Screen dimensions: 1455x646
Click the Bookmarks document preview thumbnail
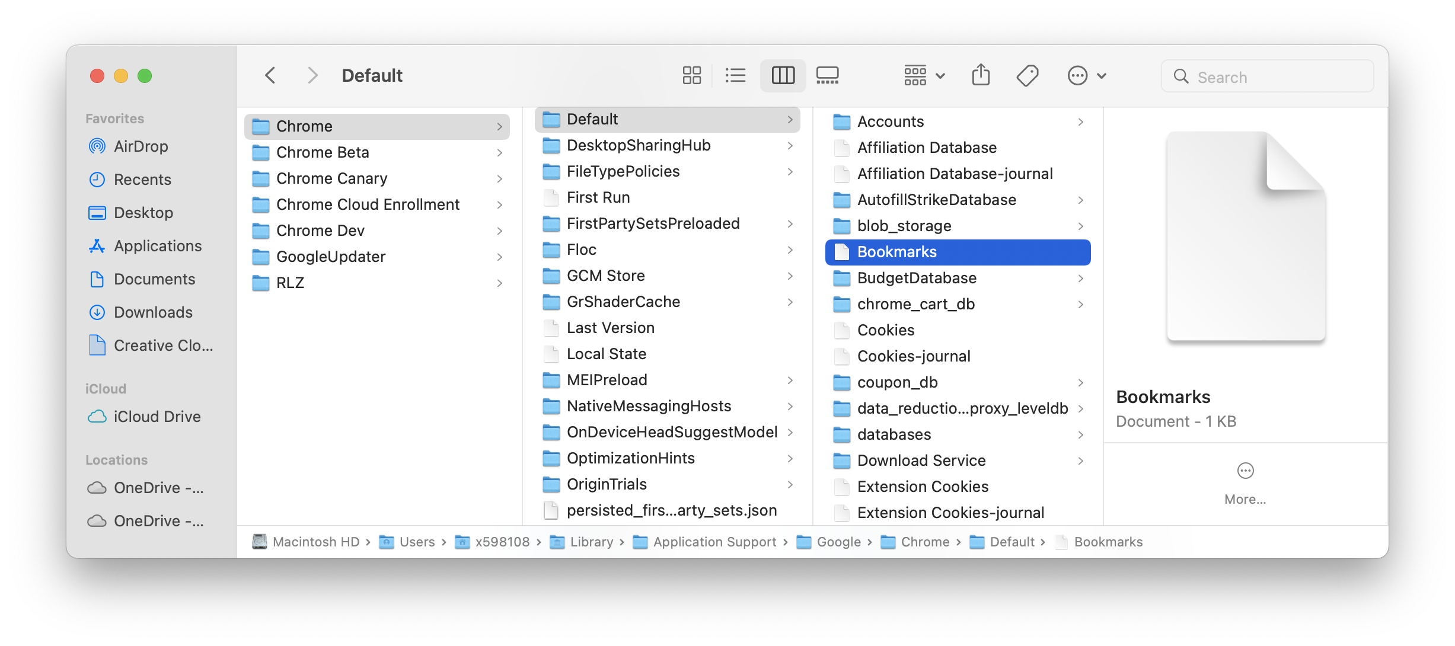point(1246,236)
